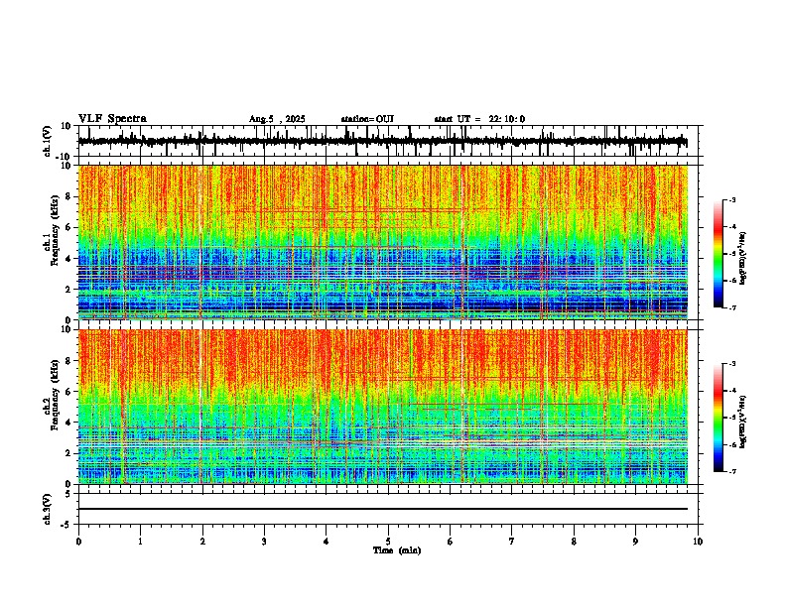786x607 pixels.
Task: Click the '-7' value on ch.2 color bar
Action: [x=732, y=471]
